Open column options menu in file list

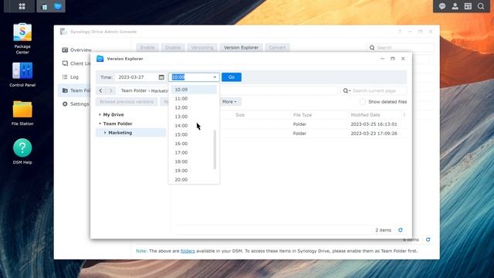coord(404,115)
